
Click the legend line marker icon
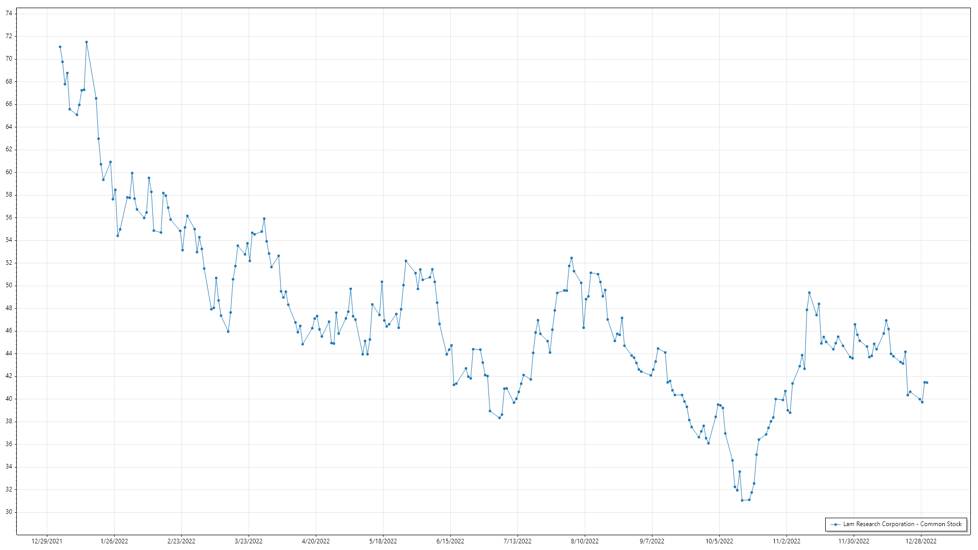(x=835, y=524)
